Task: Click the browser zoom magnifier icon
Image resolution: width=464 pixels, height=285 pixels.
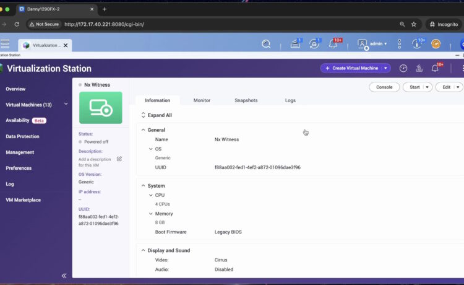Action: point(402,24)
